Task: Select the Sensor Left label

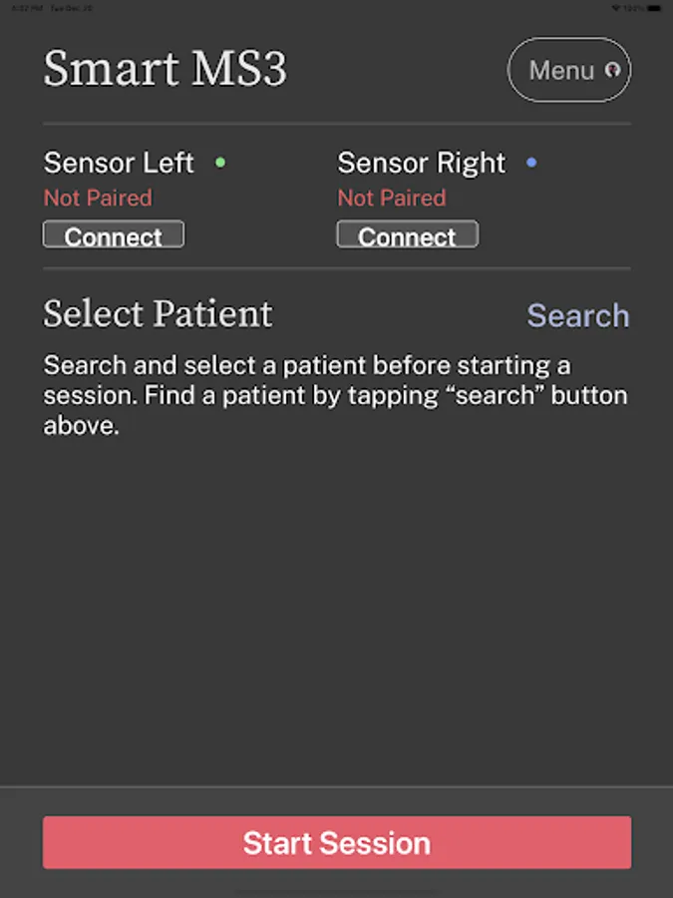Action: tap(119, 163)
